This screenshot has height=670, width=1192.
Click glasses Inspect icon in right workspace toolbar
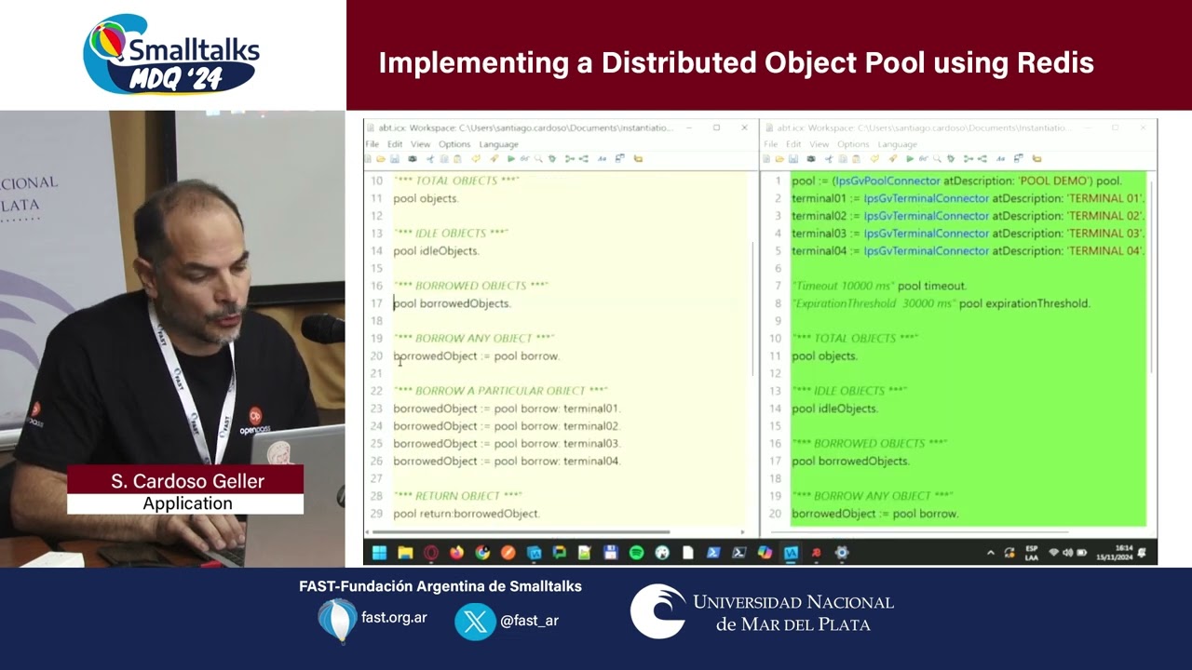point(923,159)
